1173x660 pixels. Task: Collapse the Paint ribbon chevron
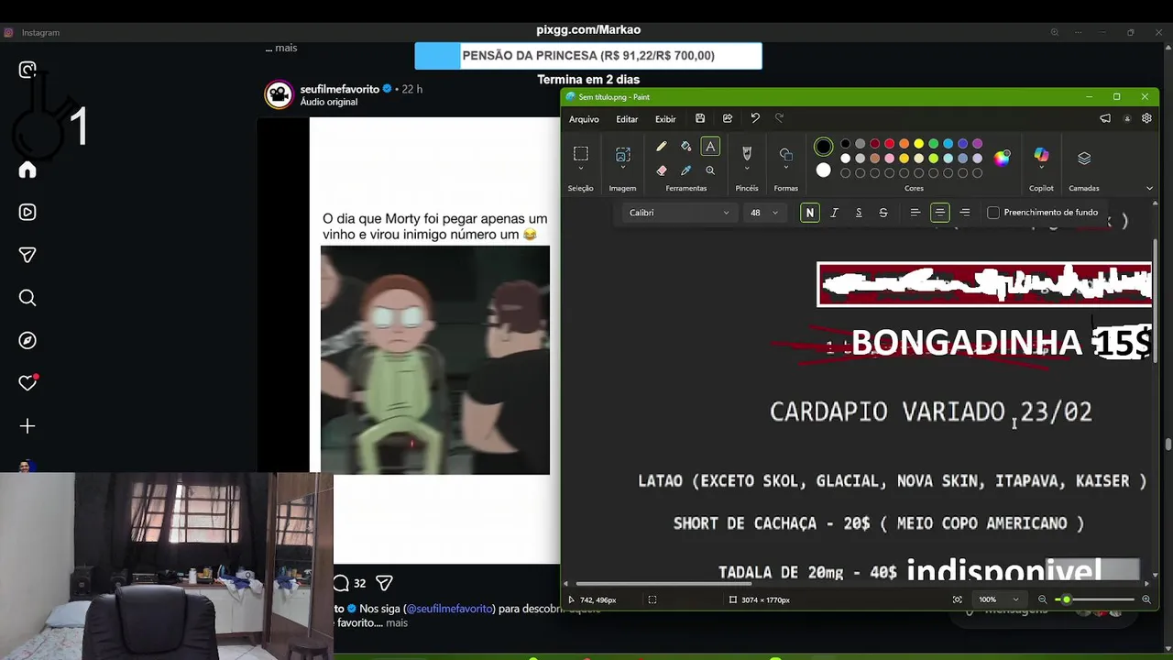pyautogui.click(x=1149, y=188)
